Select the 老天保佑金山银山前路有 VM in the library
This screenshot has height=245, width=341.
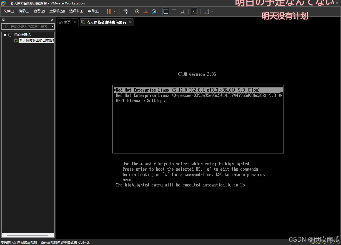(x=36, y=41)
